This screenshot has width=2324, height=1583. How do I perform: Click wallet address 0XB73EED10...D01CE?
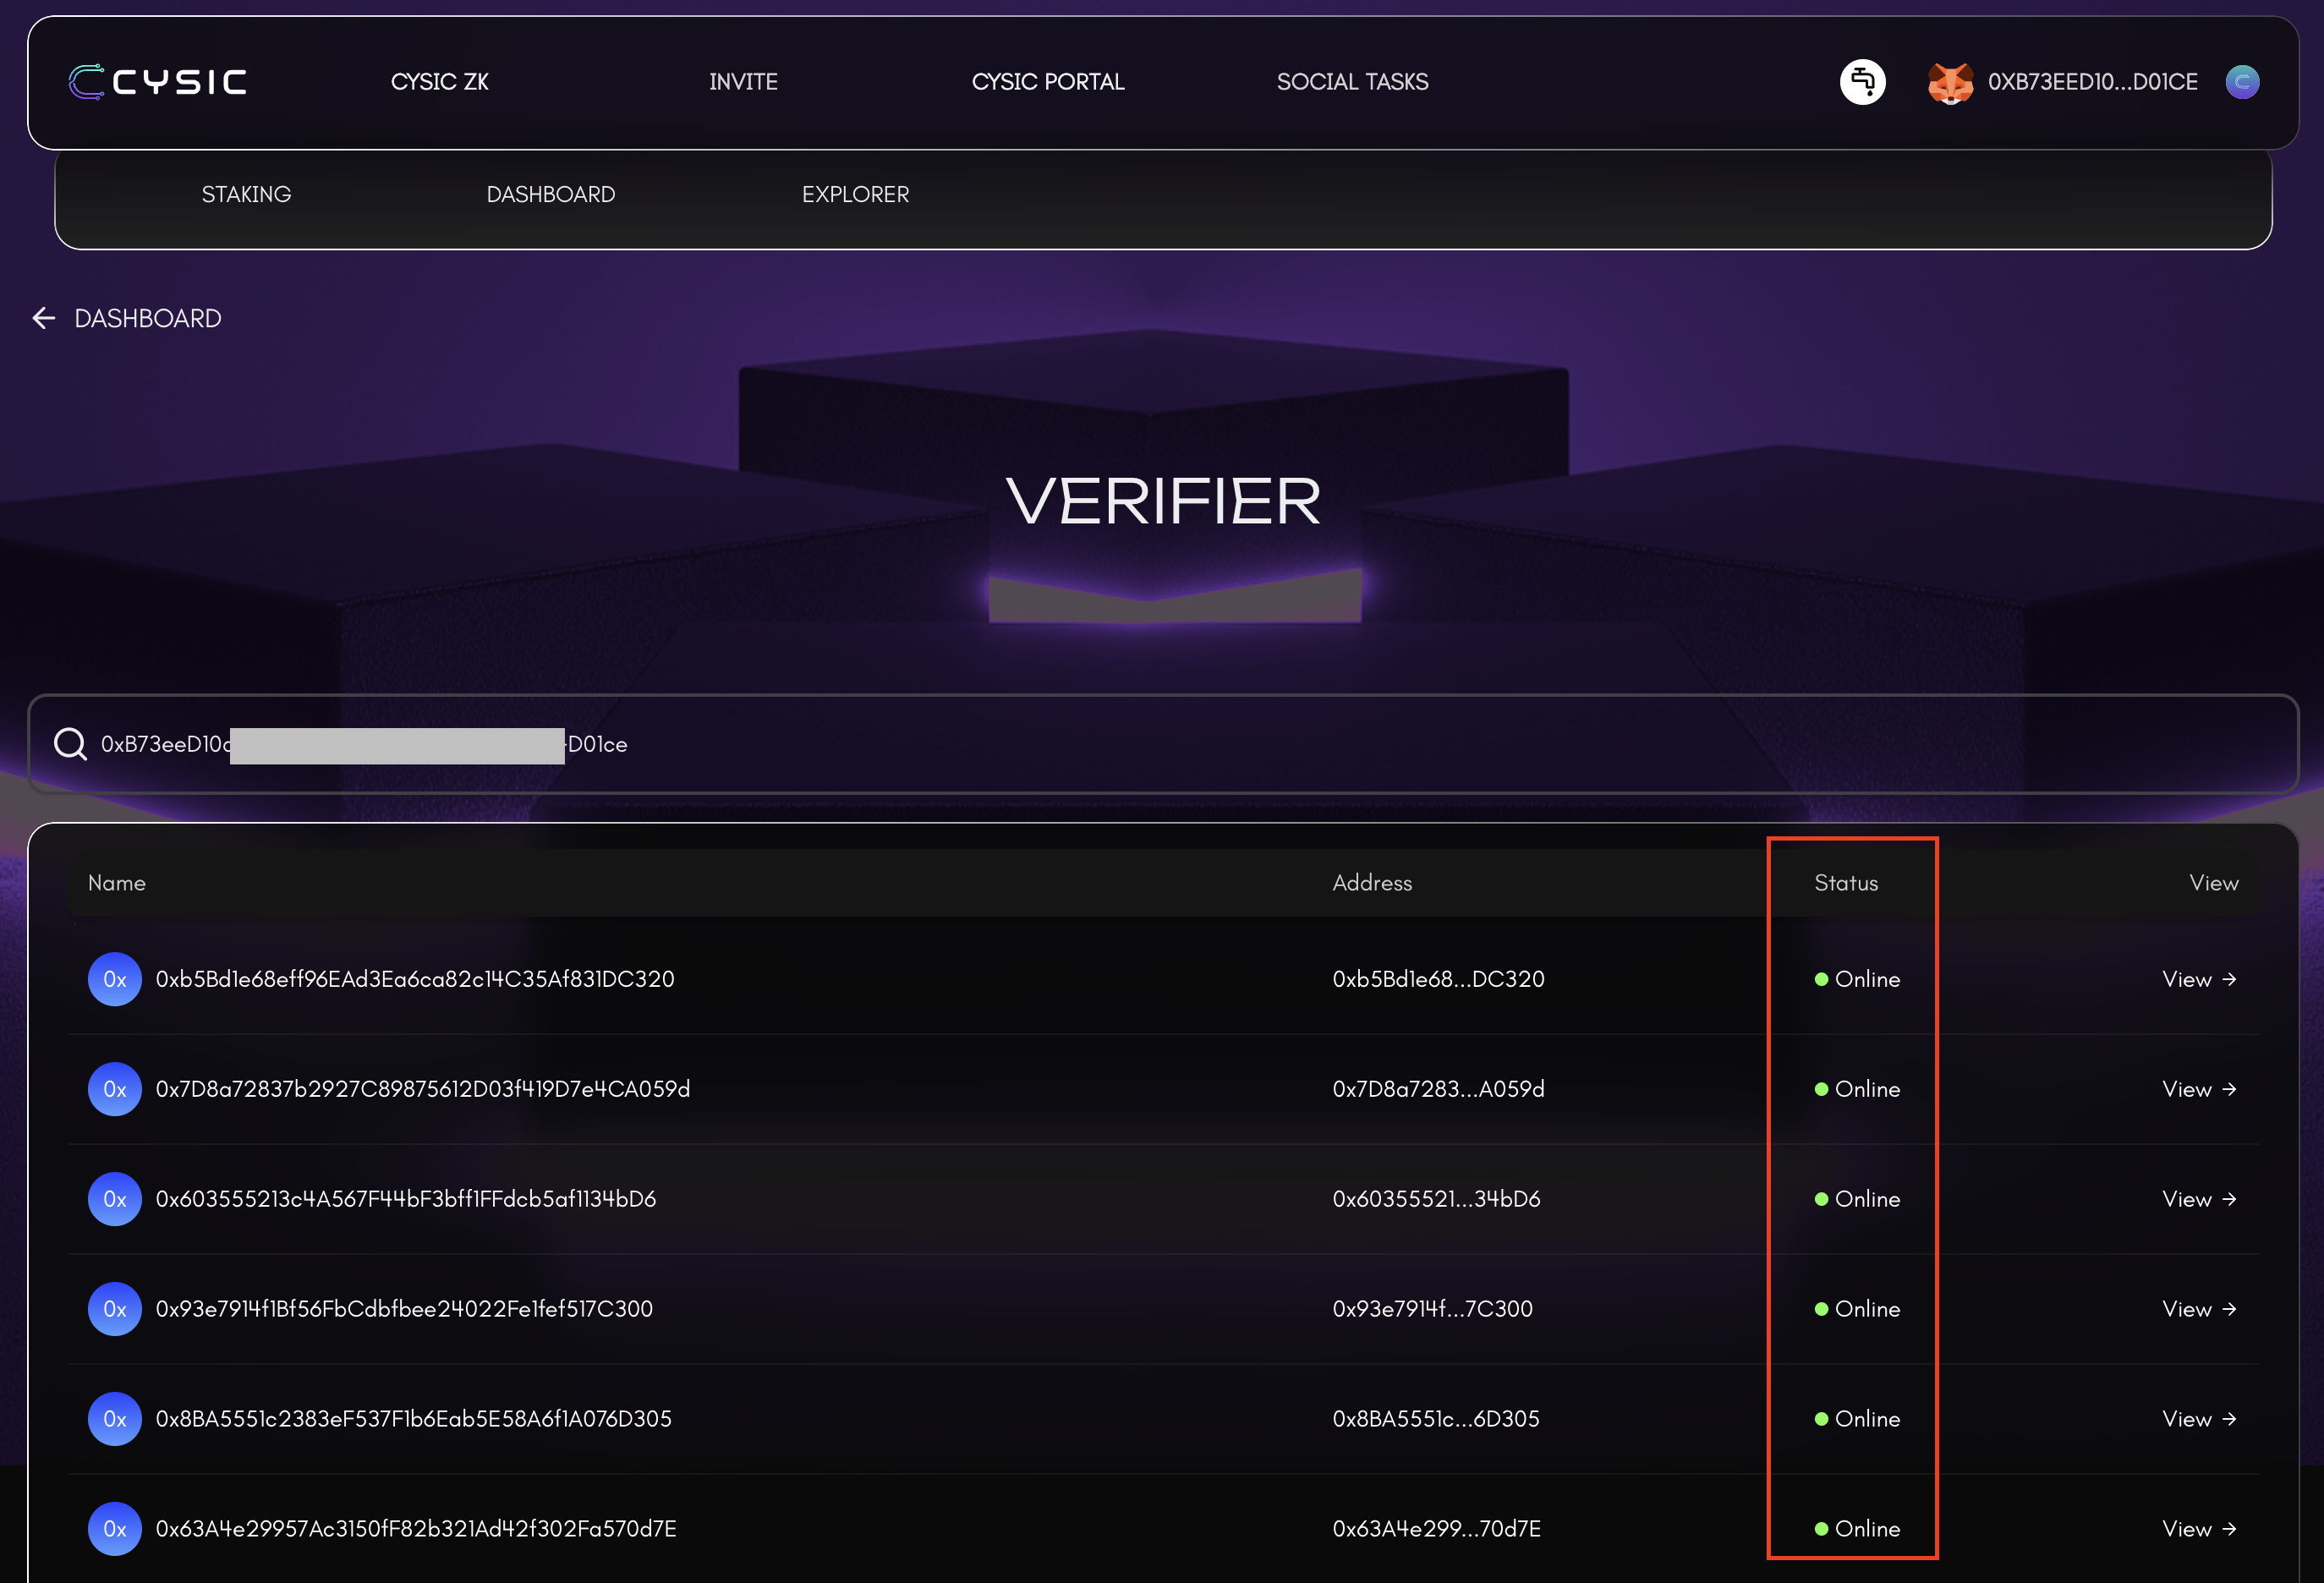point(2093,82)
